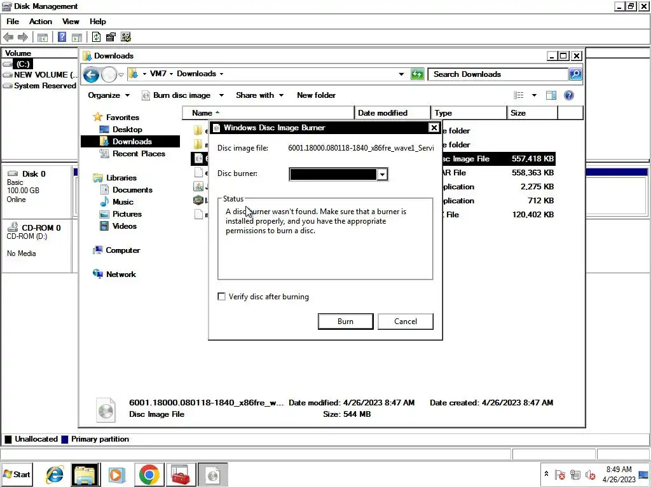Click the search magnifier icon in Downloads
The image size is (651, 488).
pyautogui.click(x=575, y=74)
